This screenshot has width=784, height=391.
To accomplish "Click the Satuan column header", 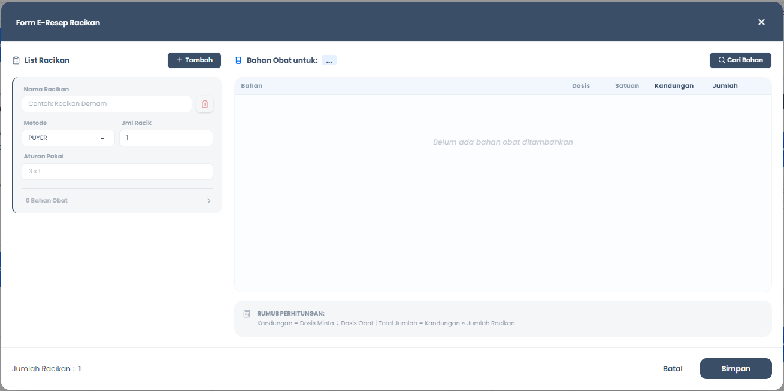I will pyautogui.click(x=627, y=86).
